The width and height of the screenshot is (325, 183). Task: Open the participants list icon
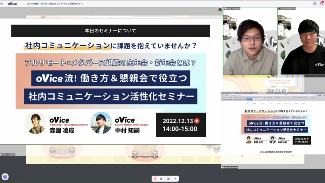(x=315, y=4)
